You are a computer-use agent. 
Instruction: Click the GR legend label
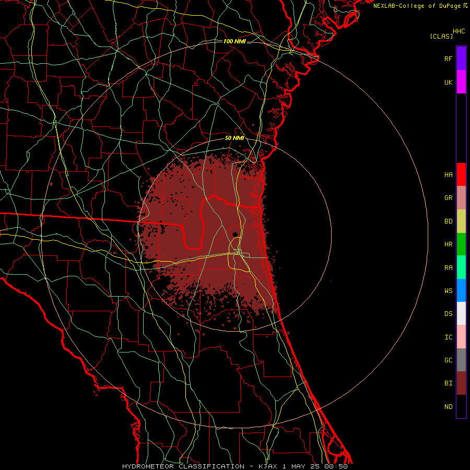pos(448,198)
